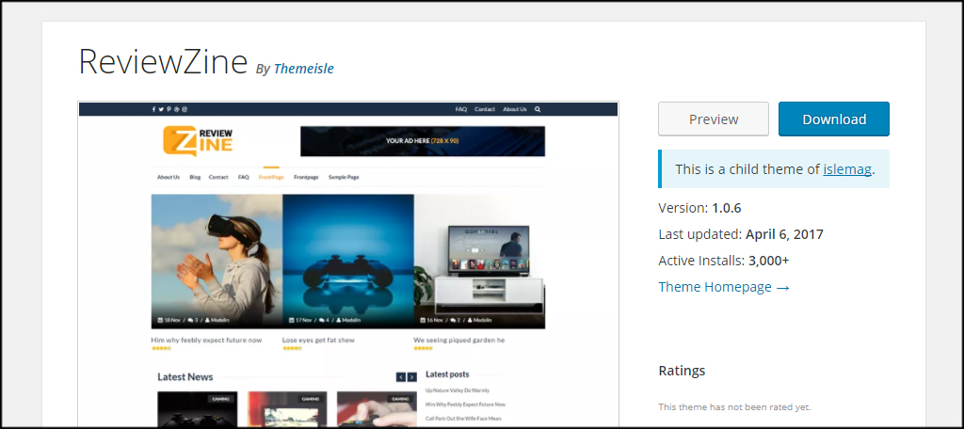Follow the Theme Homepage link
Viewport: 964px width, 429px height.
click(x=723, y=287)
